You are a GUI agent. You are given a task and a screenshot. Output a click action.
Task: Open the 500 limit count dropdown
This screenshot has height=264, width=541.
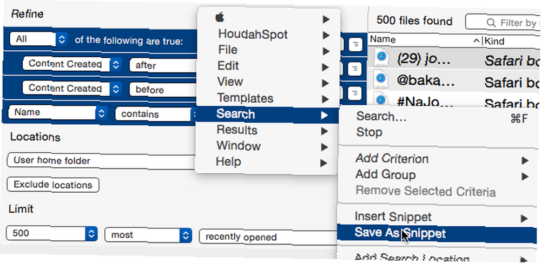(52, 233)
